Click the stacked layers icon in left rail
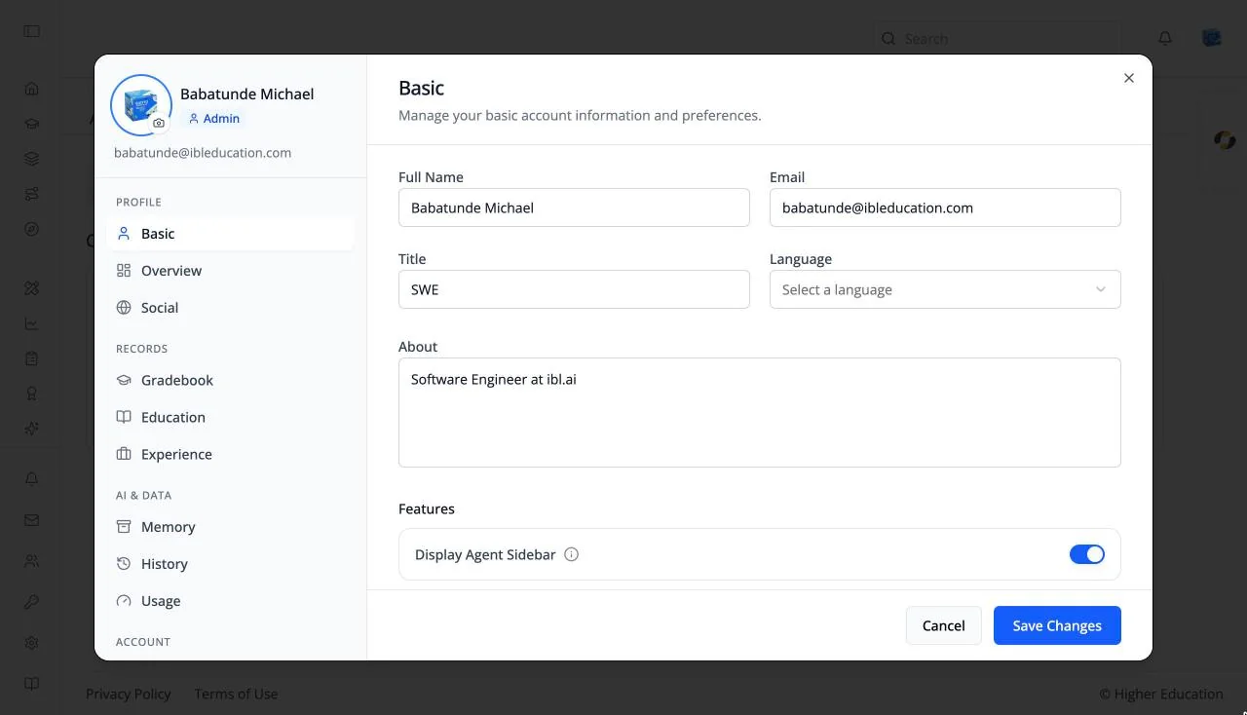This screenshot has height=715, width=1247. pyautogui.click(x=32, y=159)
